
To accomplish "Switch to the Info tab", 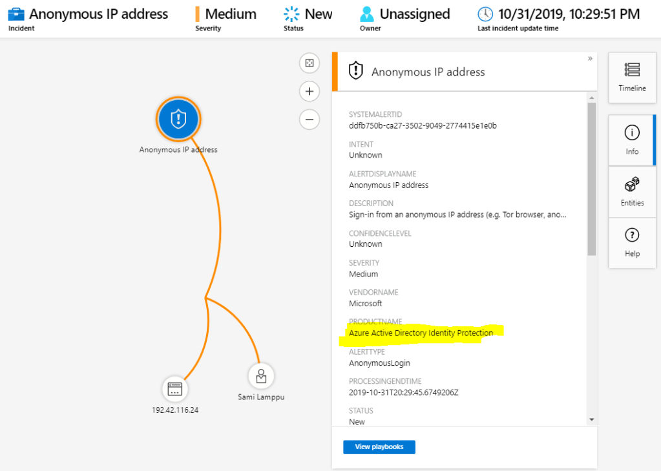I will click(x=632, y=140).
